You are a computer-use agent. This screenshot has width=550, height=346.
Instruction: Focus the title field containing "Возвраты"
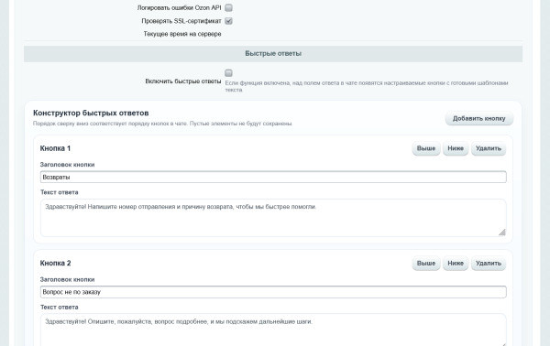(273, 177)
